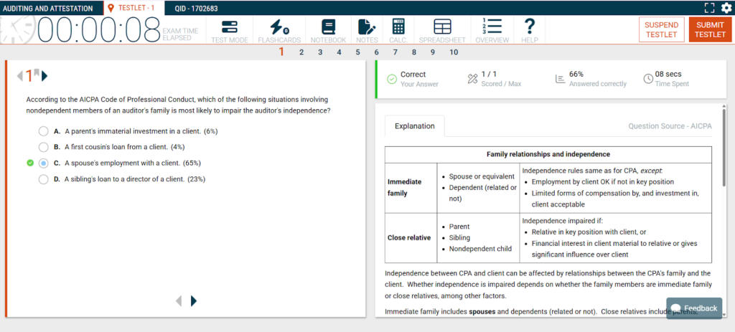Click the Scored / Max icon
Viewport: 735px width, 332px height.
pyautogui.click(x=472, y=79)
